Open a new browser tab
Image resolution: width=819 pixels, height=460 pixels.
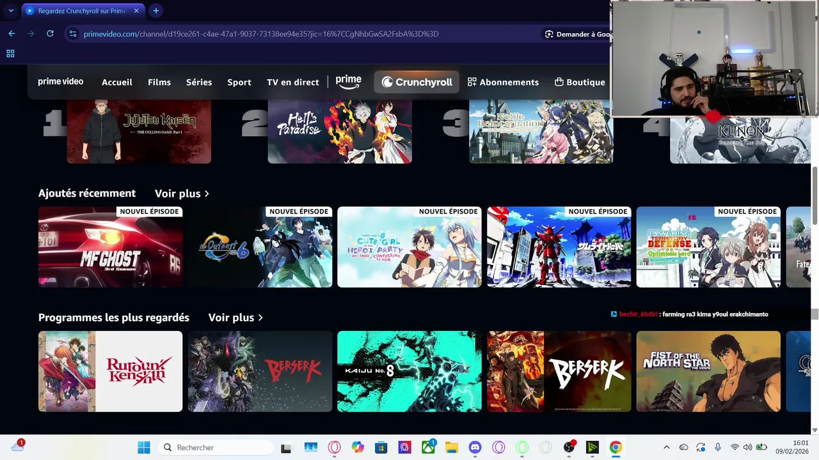(x=156, y=11)
